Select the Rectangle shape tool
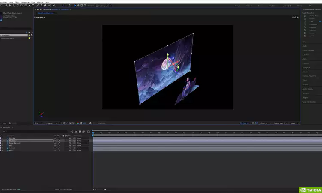 pyautogui.click(x=26, y=6)
